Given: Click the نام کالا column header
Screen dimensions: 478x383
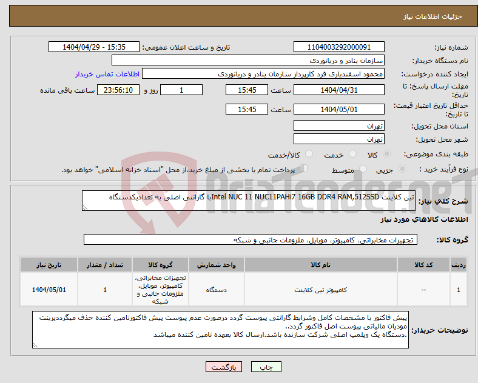Looking at the screenshot, I should pyautogui.click(x=321, y=265).
